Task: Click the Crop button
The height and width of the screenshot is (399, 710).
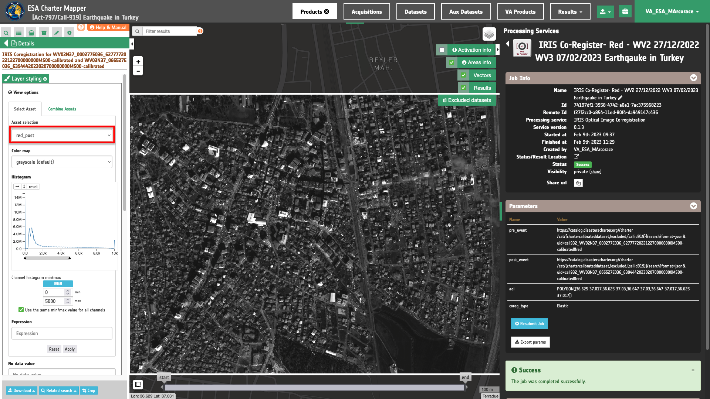Action: (x=89, y=391)
